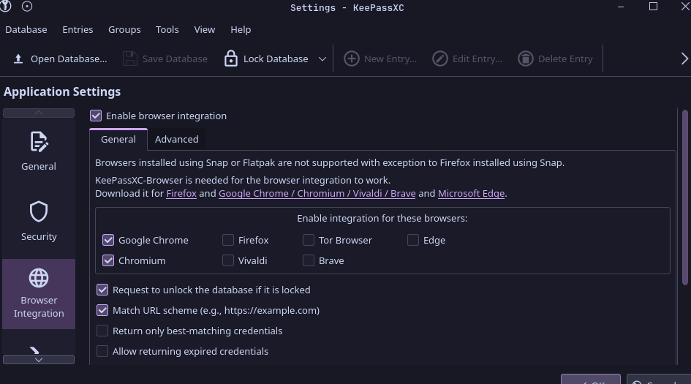Screen dimensions: 691x384
Task: Open General settings in the sidebar
Action: pos(39,151)
